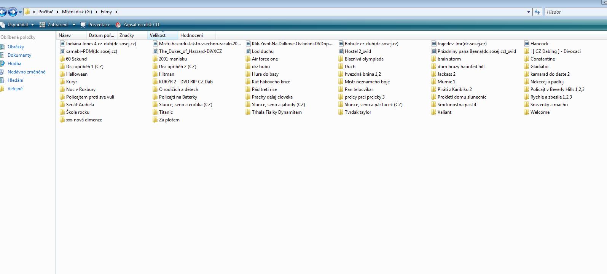Select the Klik.Zivot.Na.Dalkove video file icon
The image size is (607, 274).
(248, 44)
